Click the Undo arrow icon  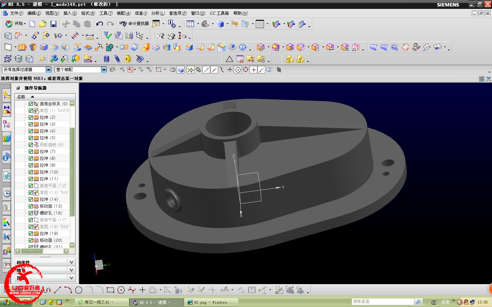99,24
